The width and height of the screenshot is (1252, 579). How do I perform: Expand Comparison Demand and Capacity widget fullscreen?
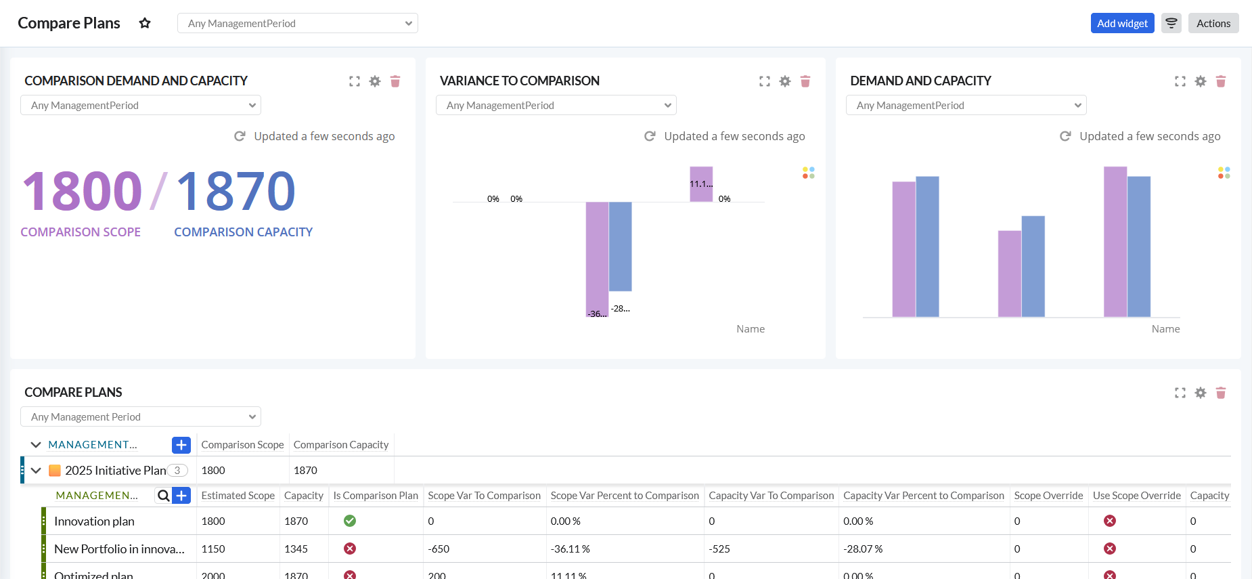coord(355,81)
